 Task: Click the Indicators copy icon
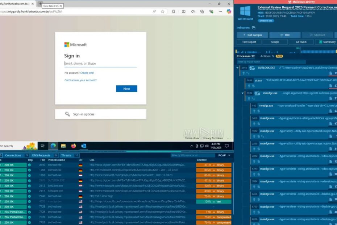[x=254, y=28]
